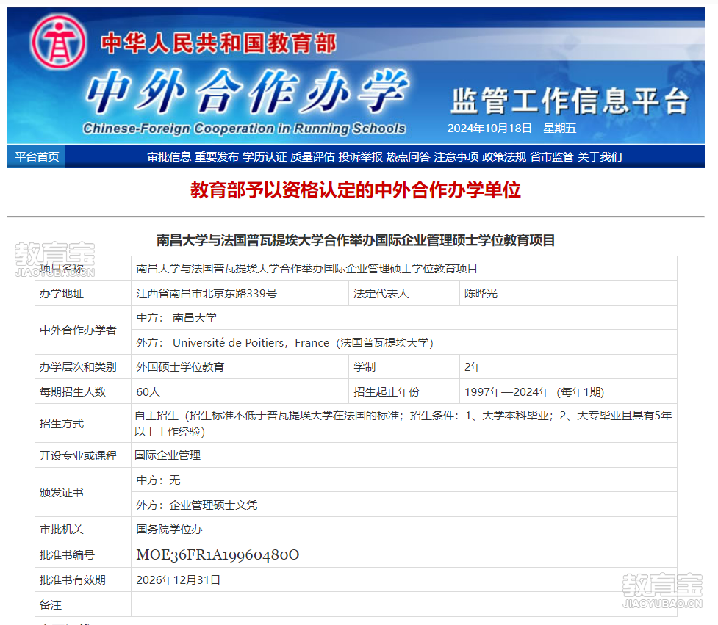
Task: Select 注意事项 in navigation bar
Action: 456,157
